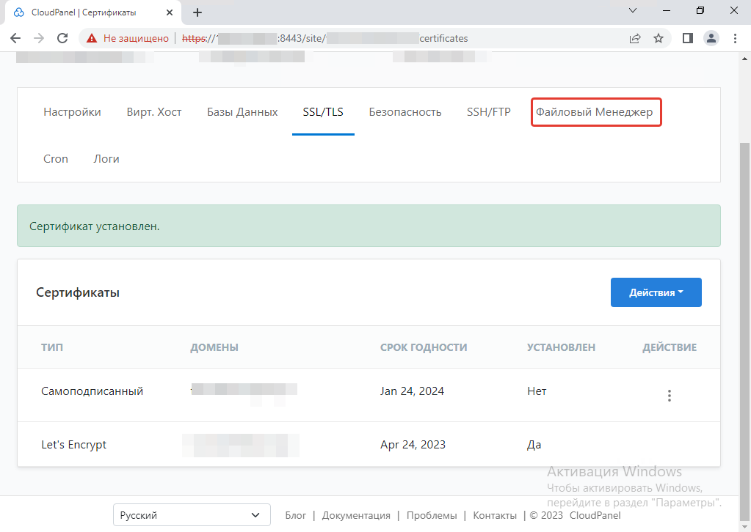Open the browser side panel icon
The width and height of the screenshot is (751, 532).
tap(688, 38)
